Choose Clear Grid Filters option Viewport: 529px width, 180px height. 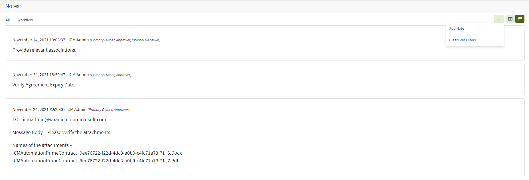tap(462, 40)
